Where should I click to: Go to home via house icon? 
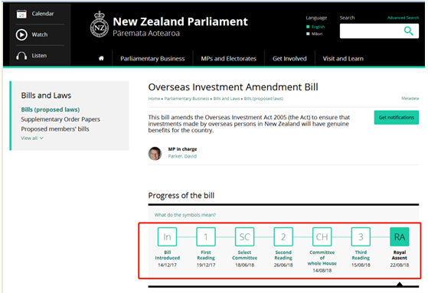click(x=101, y=58)
